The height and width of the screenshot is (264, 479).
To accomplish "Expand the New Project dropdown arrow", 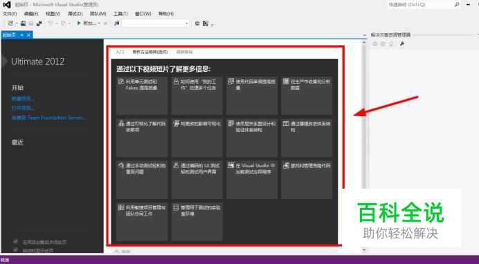I will pos(16,23).
